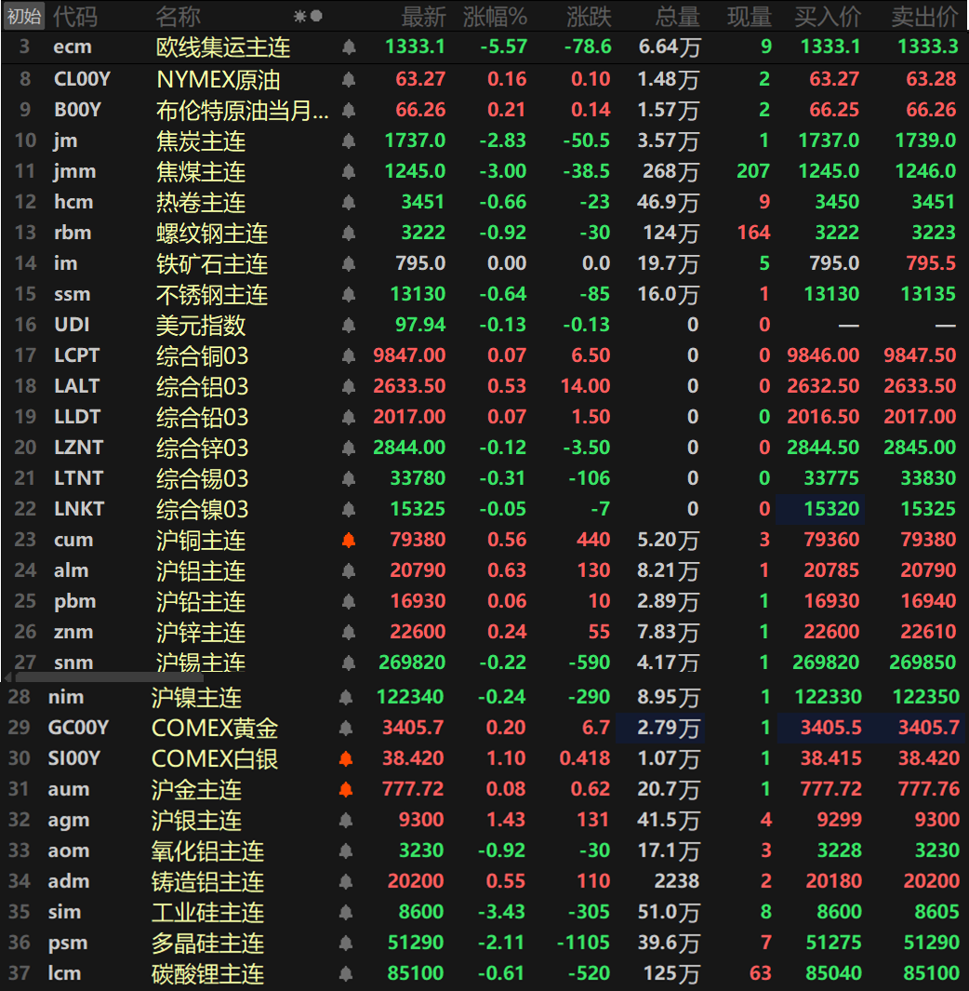Click the 代码 column header
The image size is (969, 991).
(x=74, y=16)
